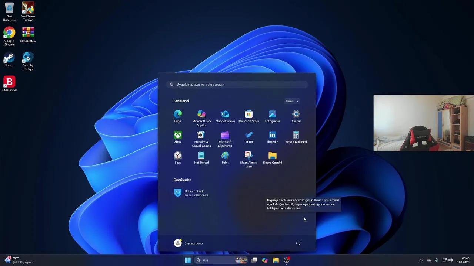
Task: Open Microsoft Store from Start menu
Action: [249, 116]
